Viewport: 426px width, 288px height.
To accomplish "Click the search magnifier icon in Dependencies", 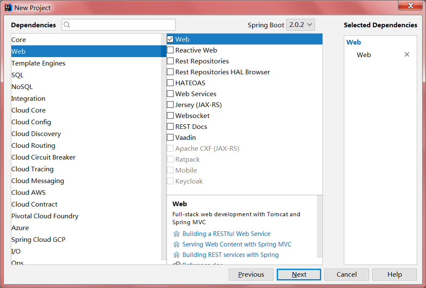I will pos(67,25).
